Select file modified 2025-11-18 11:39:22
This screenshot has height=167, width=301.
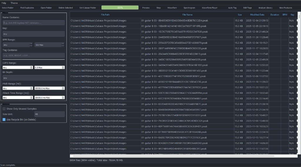(183, 82)
